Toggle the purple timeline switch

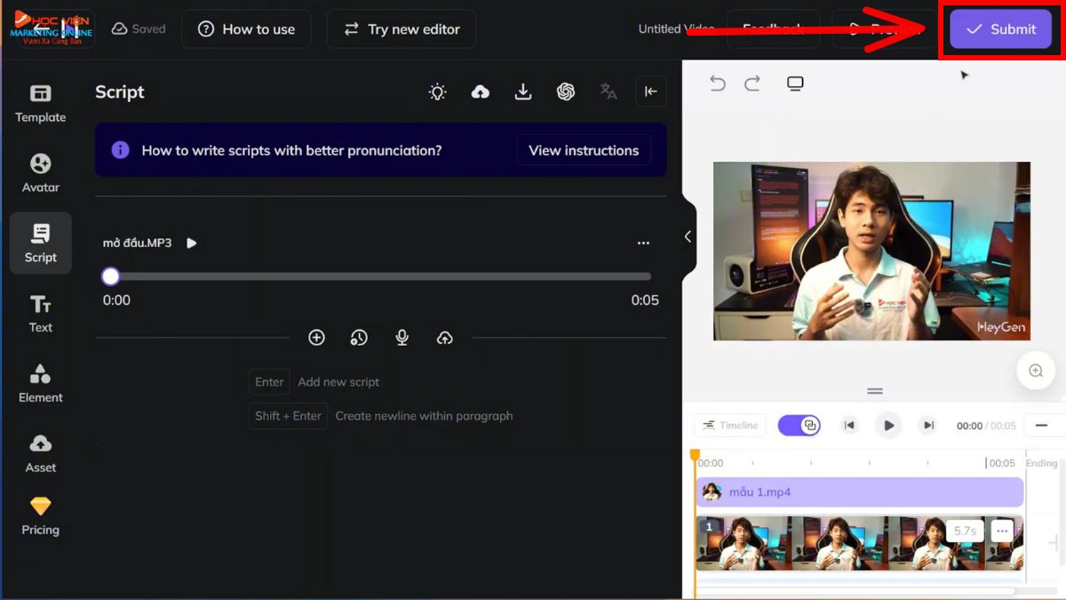(799, 426)
